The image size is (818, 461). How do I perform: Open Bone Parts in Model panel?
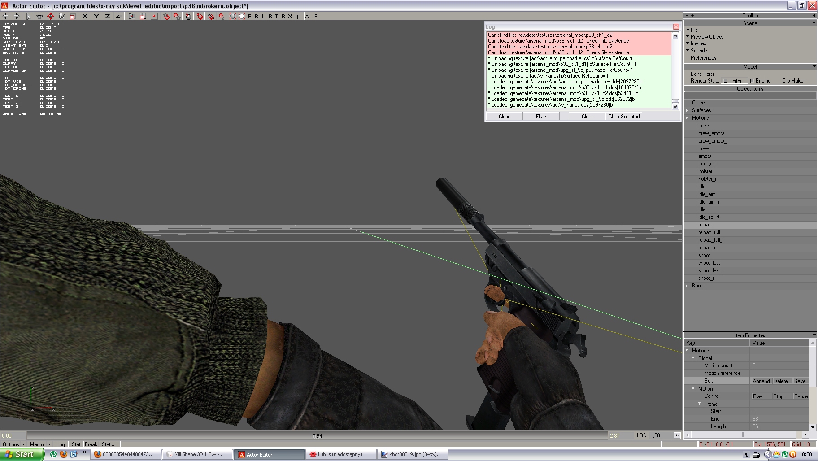pos(702,74)
